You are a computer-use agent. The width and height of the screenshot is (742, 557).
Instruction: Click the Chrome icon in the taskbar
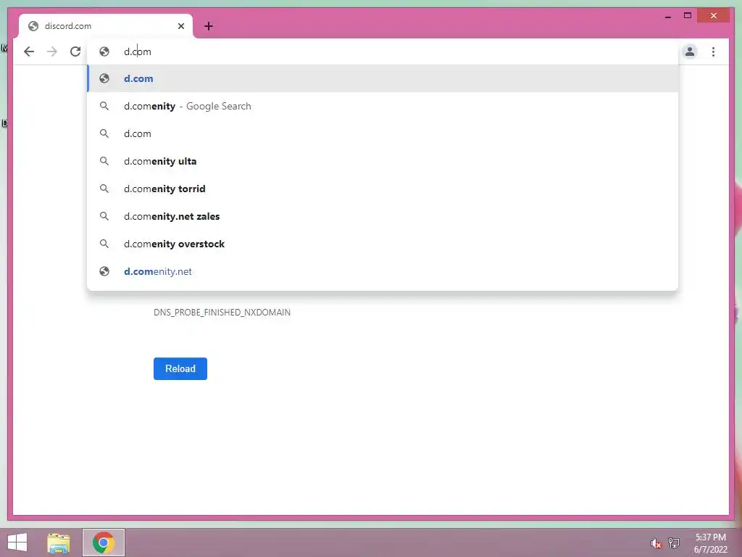[x=104, y=542]
